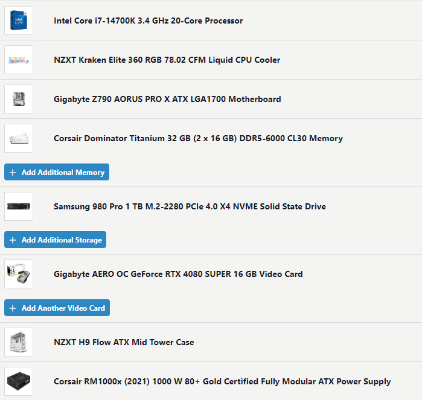Viewport: 422px width, 400px height.
Task: Open NZXT H9 Flow ATX case link
Action: [x=124, y=342]
